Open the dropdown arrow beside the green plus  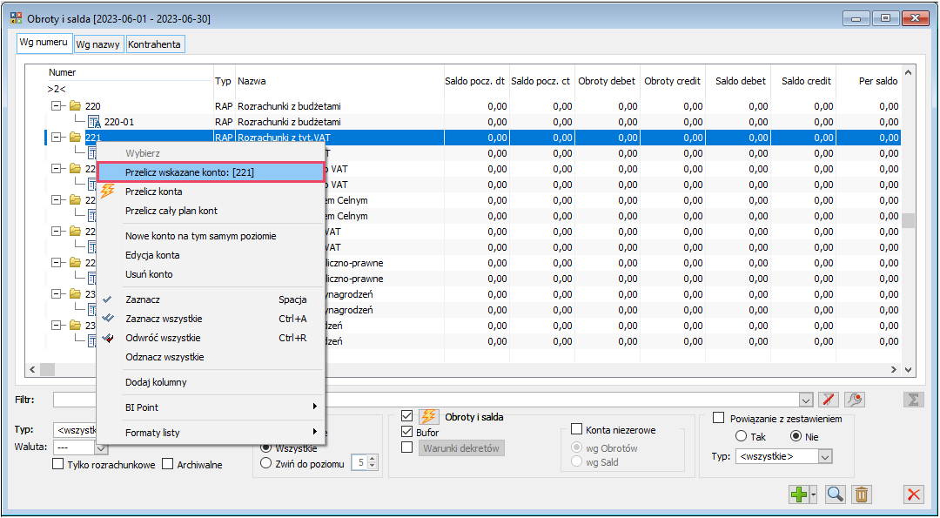[814, 494]
